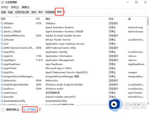Click the gear icon beside 打开服务
The height and width of the screenshot is (113, 149).
tap(24, 110)
